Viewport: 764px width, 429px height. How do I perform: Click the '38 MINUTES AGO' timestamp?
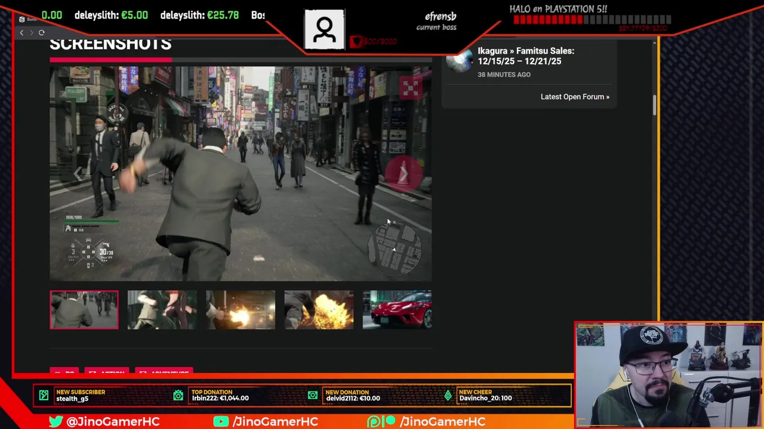click(504, 74)
